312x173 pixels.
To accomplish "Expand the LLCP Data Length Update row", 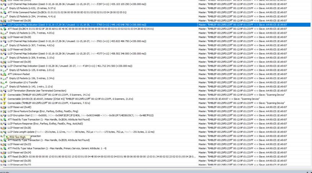I will [x=1, y=132].
